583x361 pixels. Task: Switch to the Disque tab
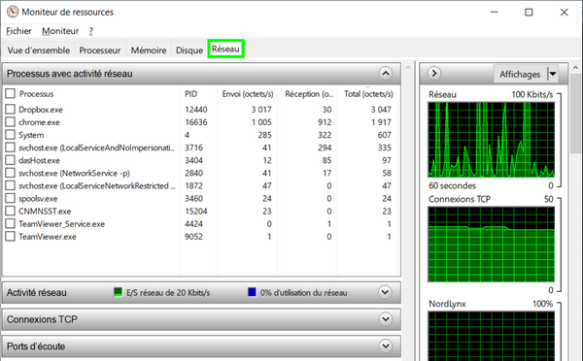pos(189,50)
